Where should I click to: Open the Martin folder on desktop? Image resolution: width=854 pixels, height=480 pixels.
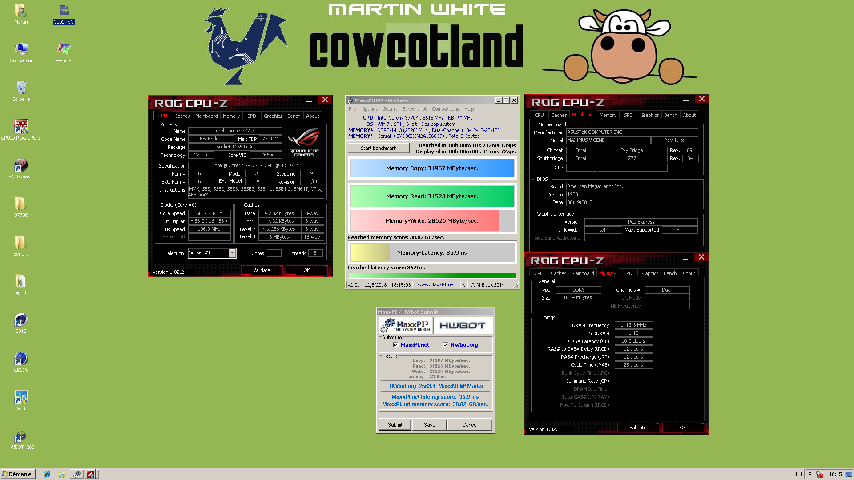[x=20, y=14]
